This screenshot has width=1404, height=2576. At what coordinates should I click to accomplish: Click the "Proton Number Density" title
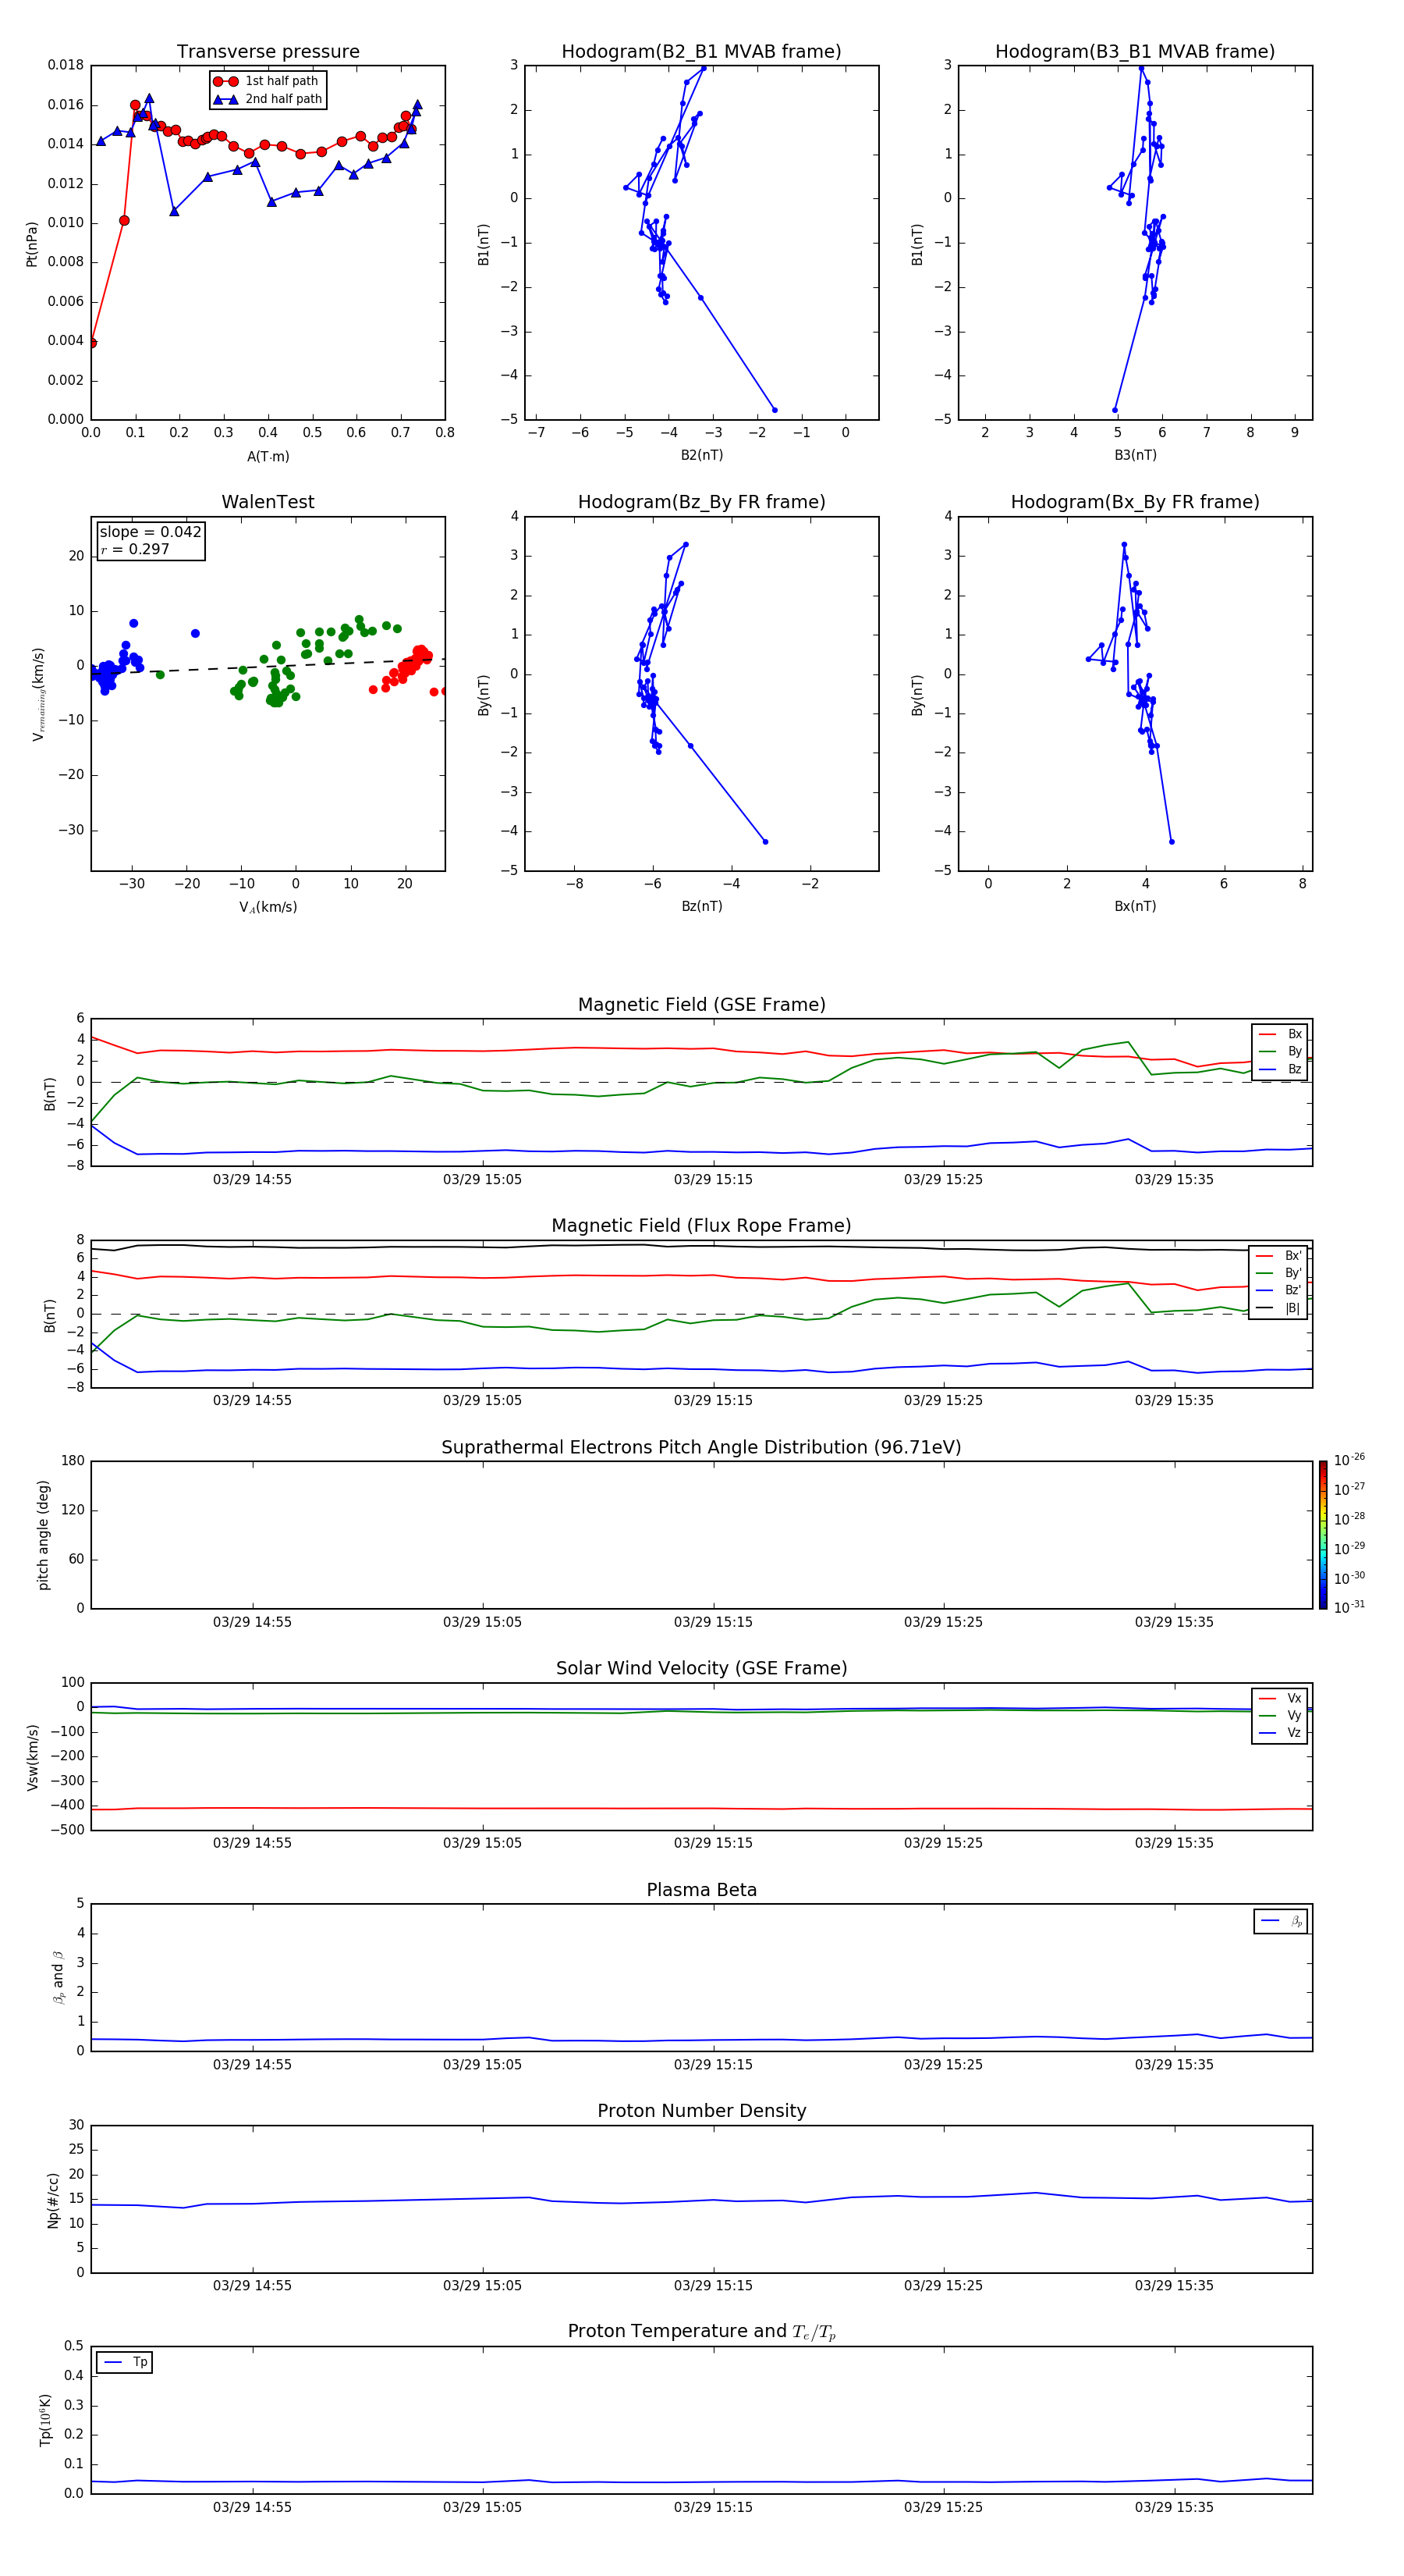pos(701,2111)
